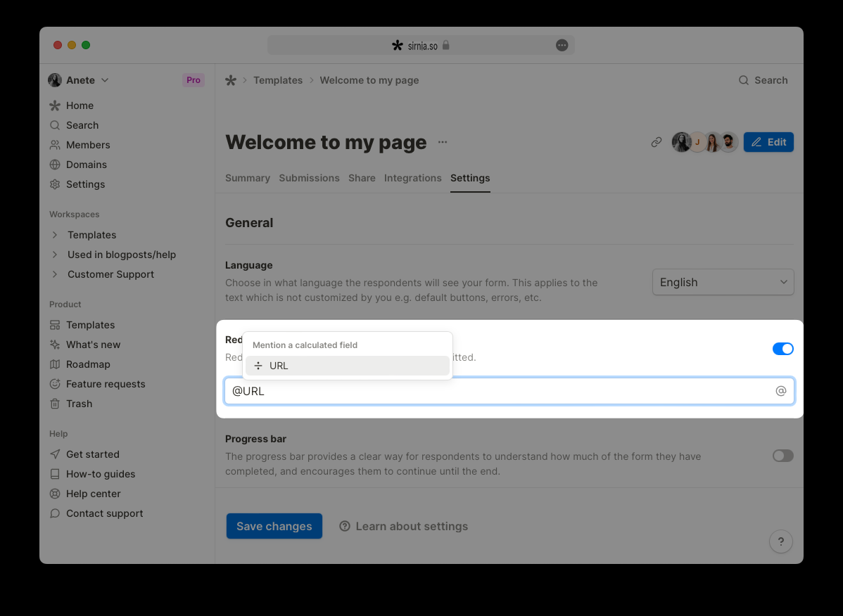The height and width of the screenshot is (616, 843).
Task: Expand the Templates workspace
Action: pos(55,236)
